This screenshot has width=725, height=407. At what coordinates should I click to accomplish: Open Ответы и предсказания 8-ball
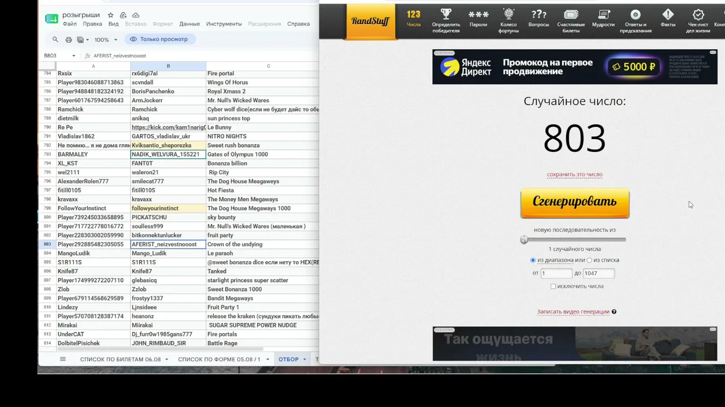pyautogui.click(x=636, y=21)
